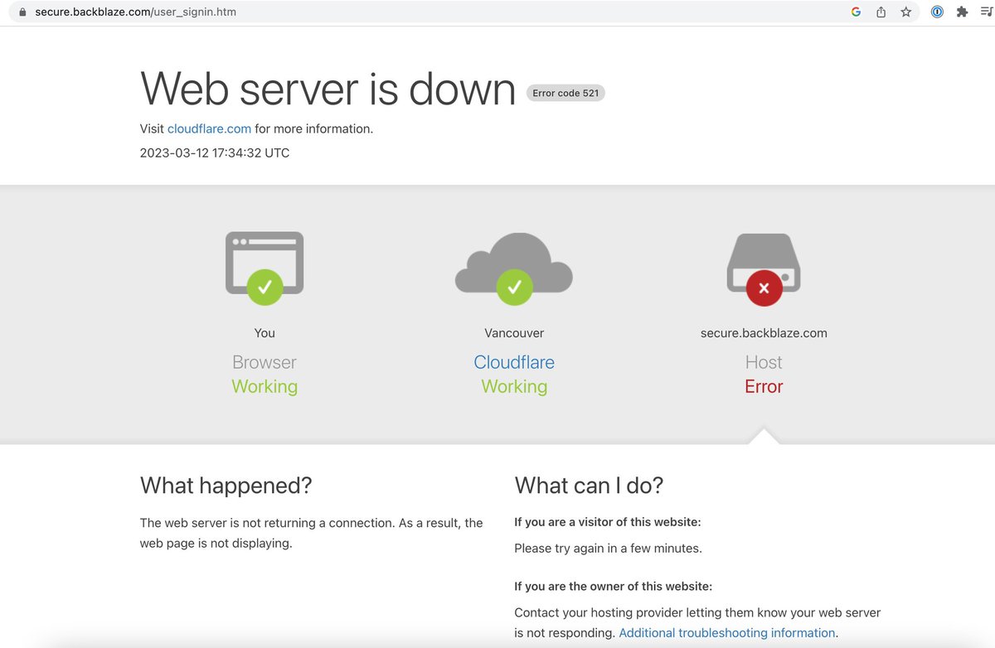Click the secure.backblaze.com host label
The width and height of the screenshot is (995, 648).
(764, 333)
